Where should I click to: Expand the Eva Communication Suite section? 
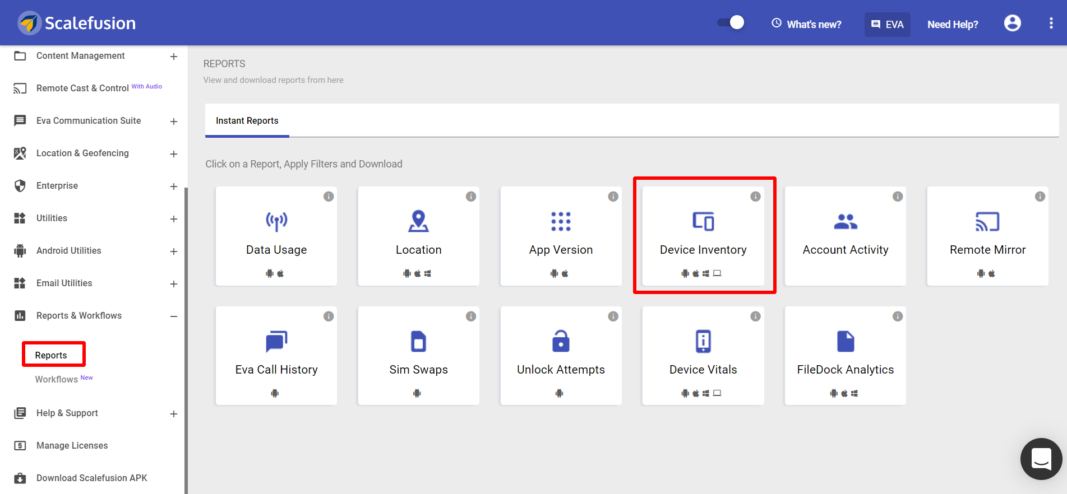174,122
